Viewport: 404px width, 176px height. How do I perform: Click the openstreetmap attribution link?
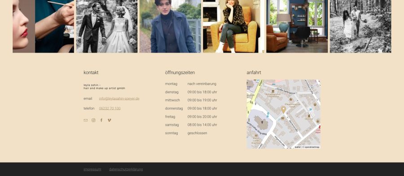[312, 147]
